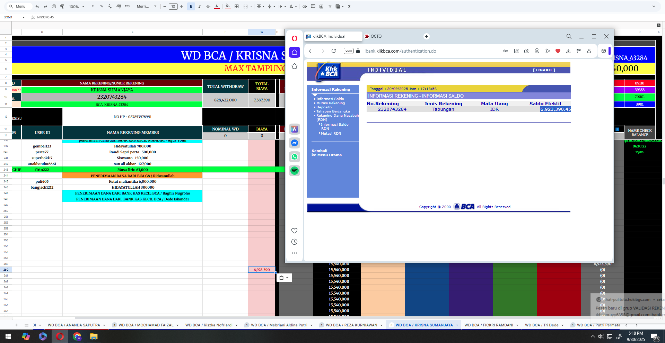Insert chart icon in toolbar

[x=321, y=7]
